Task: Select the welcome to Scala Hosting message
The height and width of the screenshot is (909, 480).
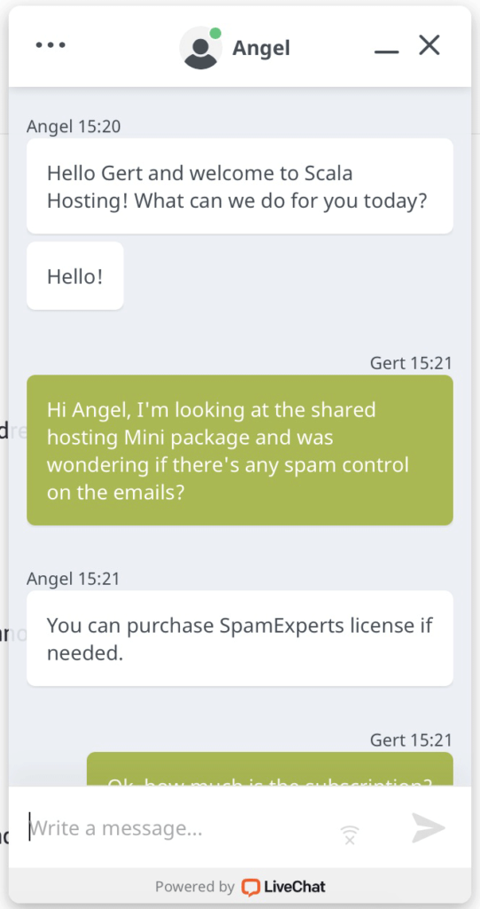Action: [240, 186]
